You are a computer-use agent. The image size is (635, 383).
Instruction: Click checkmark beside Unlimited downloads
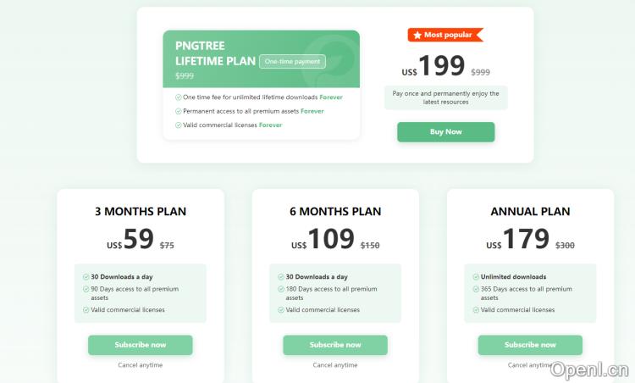(476, 277)
